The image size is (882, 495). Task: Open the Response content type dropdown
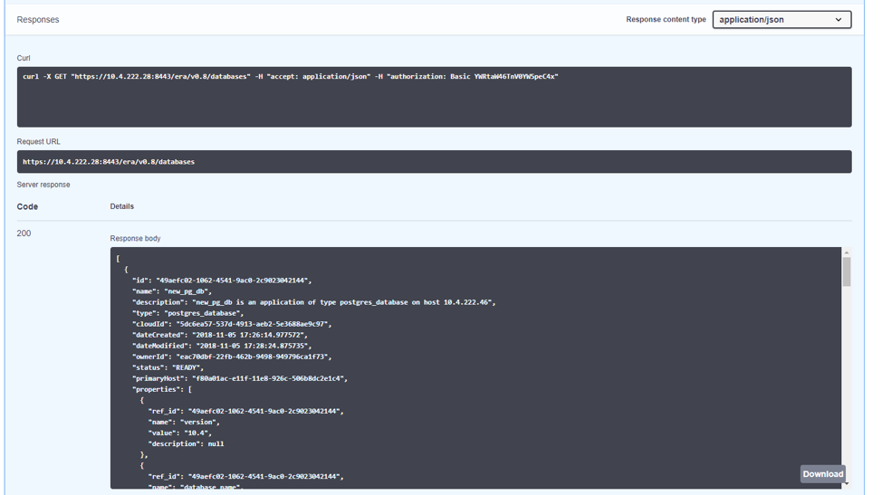tap(781, 20)
